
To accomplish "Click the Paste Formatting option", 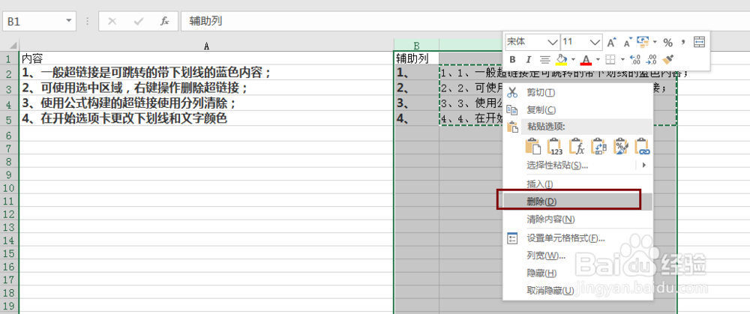I will coord(621,146).
